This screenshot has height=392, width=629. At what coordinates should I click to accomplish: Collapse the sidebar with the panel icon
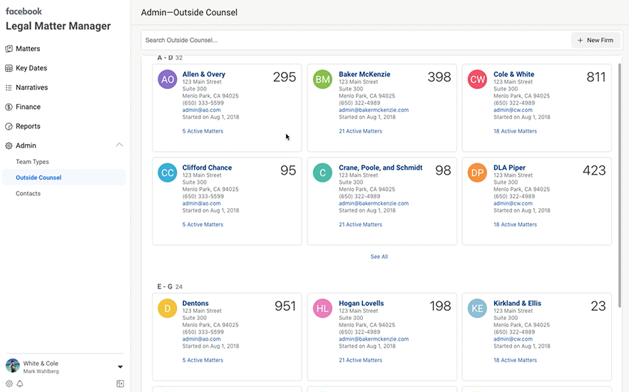pos(120,383)
